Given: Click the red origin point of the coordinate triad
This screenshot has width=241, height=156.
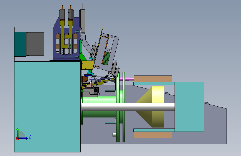Looking at the screenshot, I should tap(17, 139).
